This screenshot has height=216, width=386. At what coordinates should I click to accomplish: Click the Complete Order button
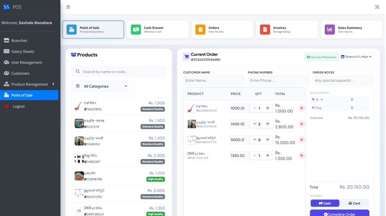(339, 213)
